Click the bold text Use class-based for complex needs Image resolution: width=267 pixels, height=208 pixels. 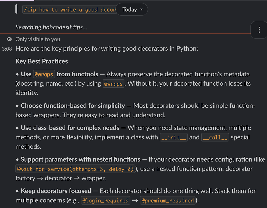coord(70,128)
